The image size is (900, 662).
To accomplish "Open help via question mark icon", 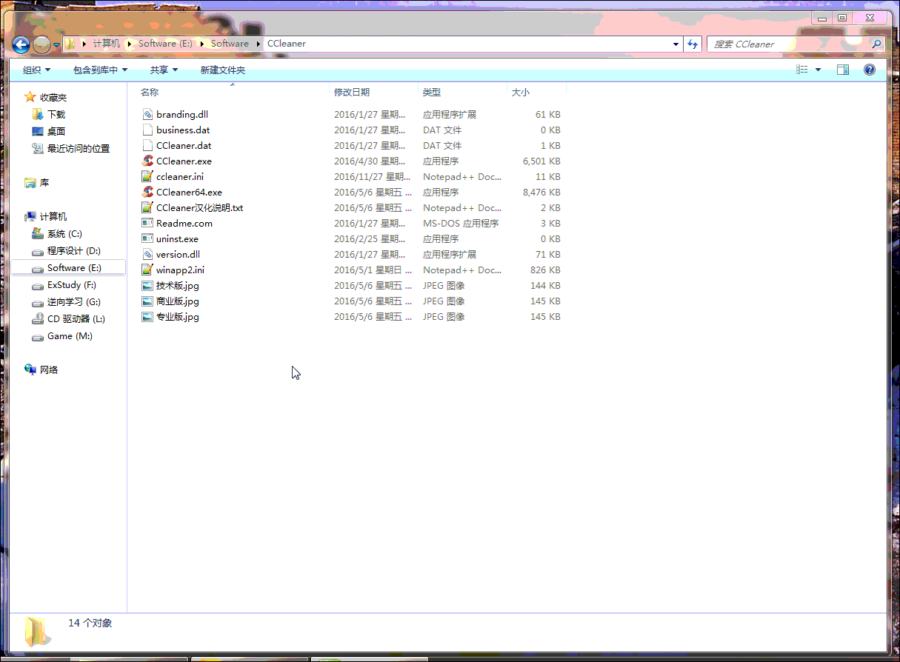I will coord(870,70).
